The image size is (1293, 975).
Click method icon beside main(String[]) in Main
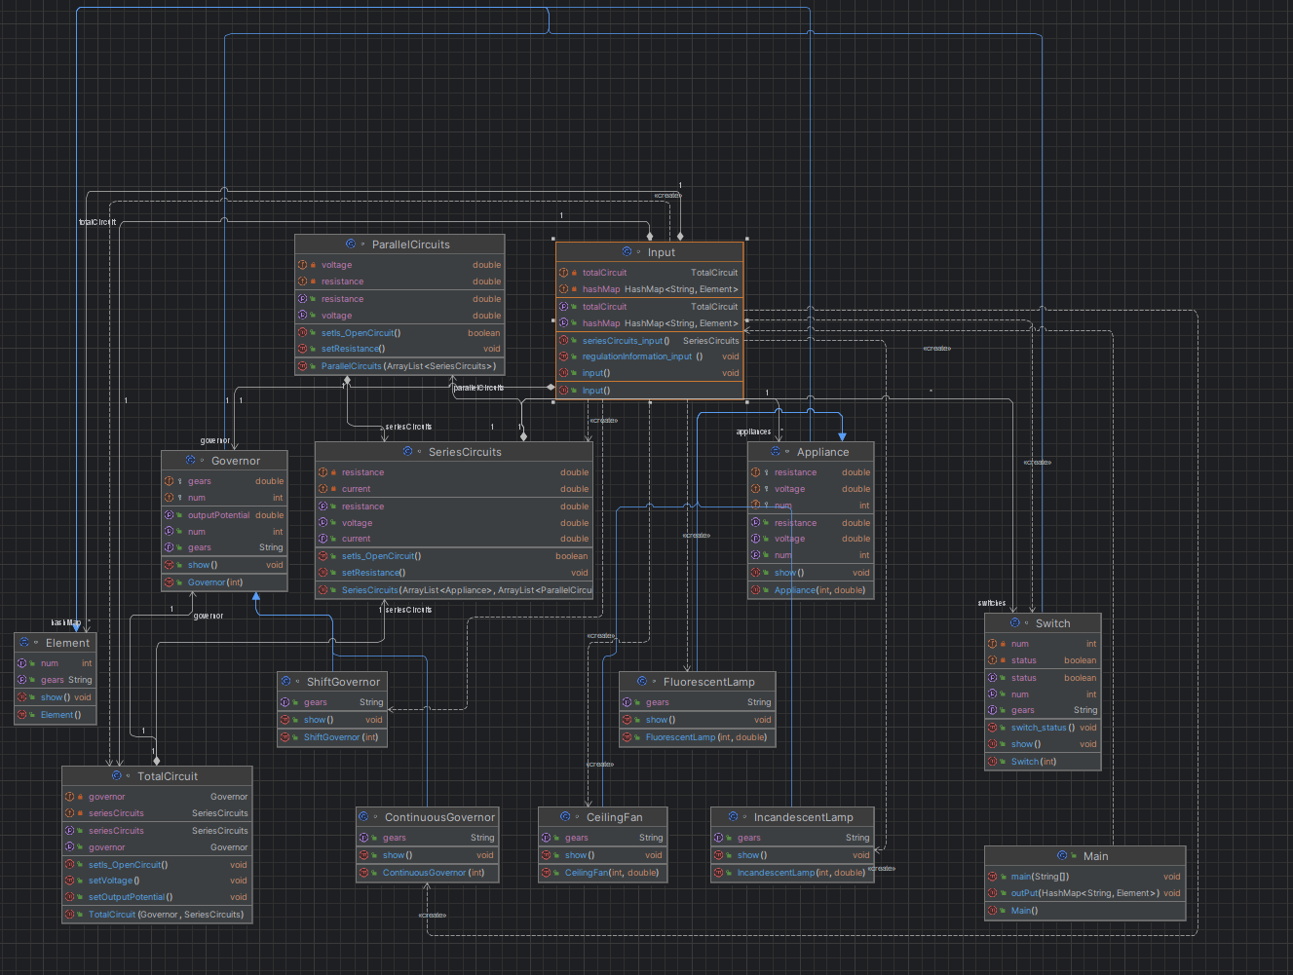(x=992, y=876)
